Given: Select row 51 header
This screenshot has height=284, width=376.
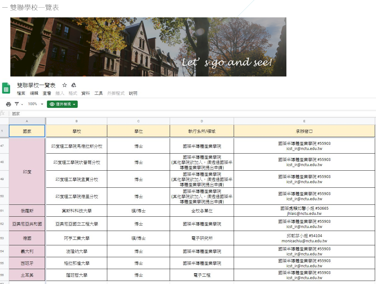Looking at the screenshot, I should pyautogui.click(x=4, y=211).
